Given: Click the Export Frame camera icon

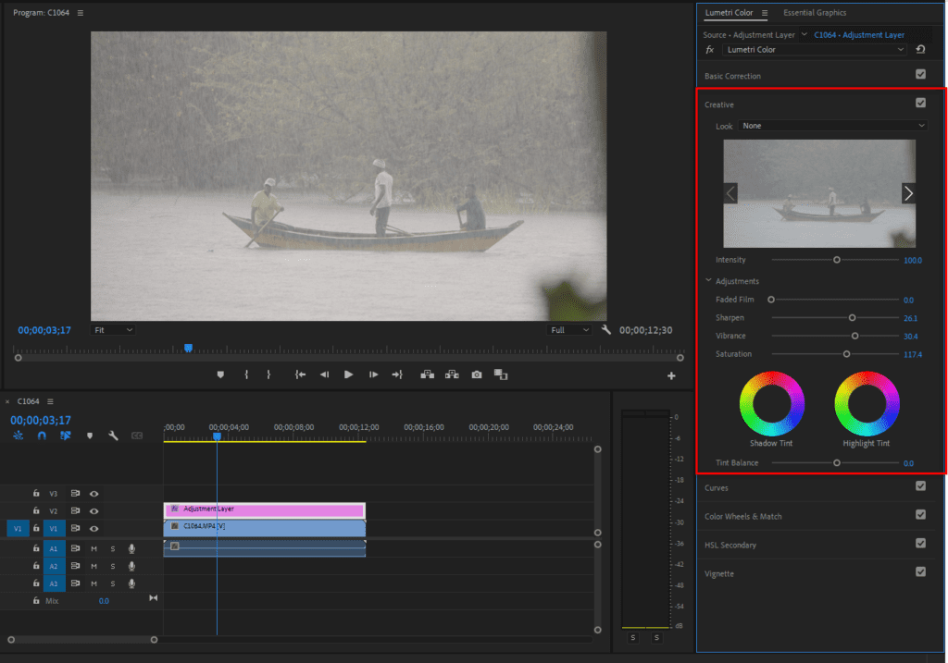Looking at the screenshot, I should point(477,374).
